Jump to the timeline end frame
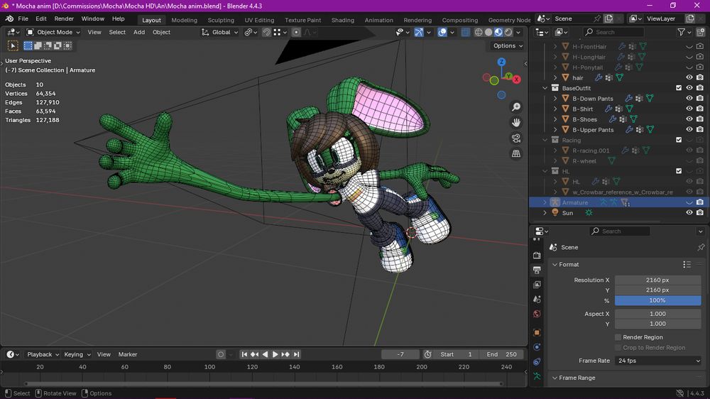710x399 pixels. 296,354
